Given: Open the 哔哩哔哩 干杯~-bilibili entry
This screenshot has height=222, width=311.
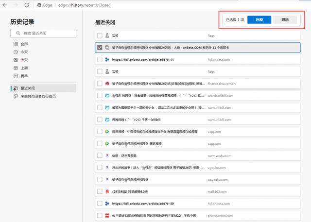Looking at the screenshot, I should pyautogui.click(x=136, y=120).
